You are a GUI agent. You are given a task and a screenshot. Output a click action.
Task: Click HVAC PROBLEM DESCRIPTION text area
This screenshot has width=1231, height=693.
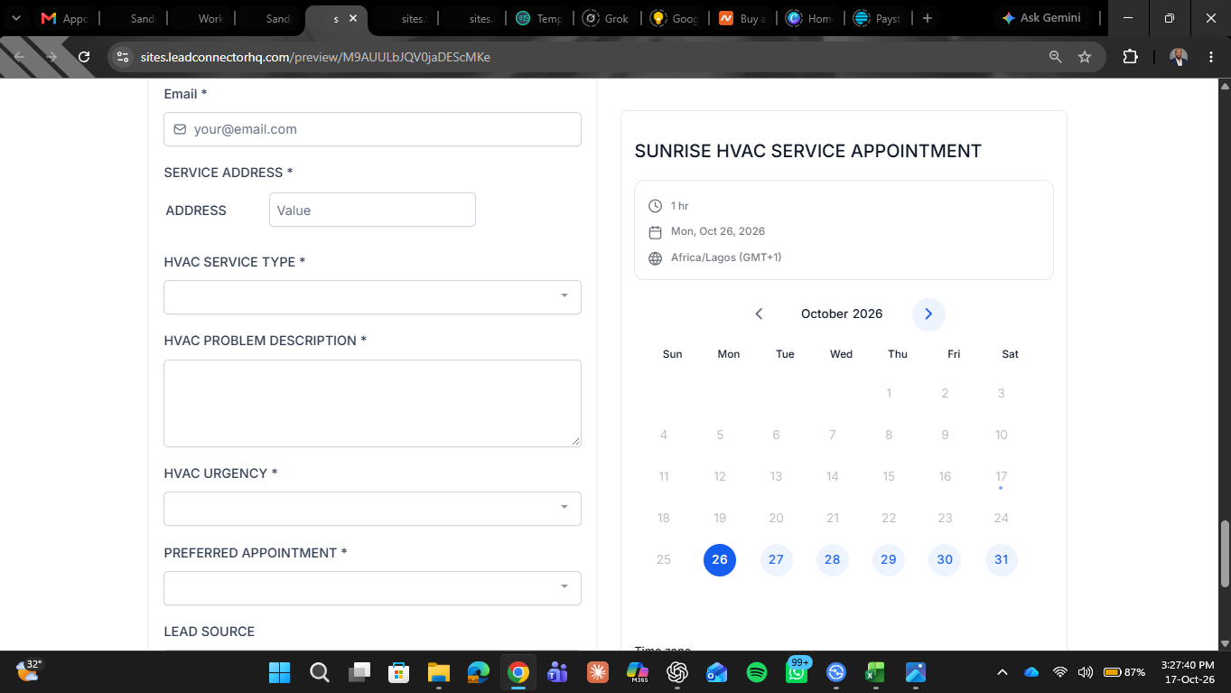point(372,403)
